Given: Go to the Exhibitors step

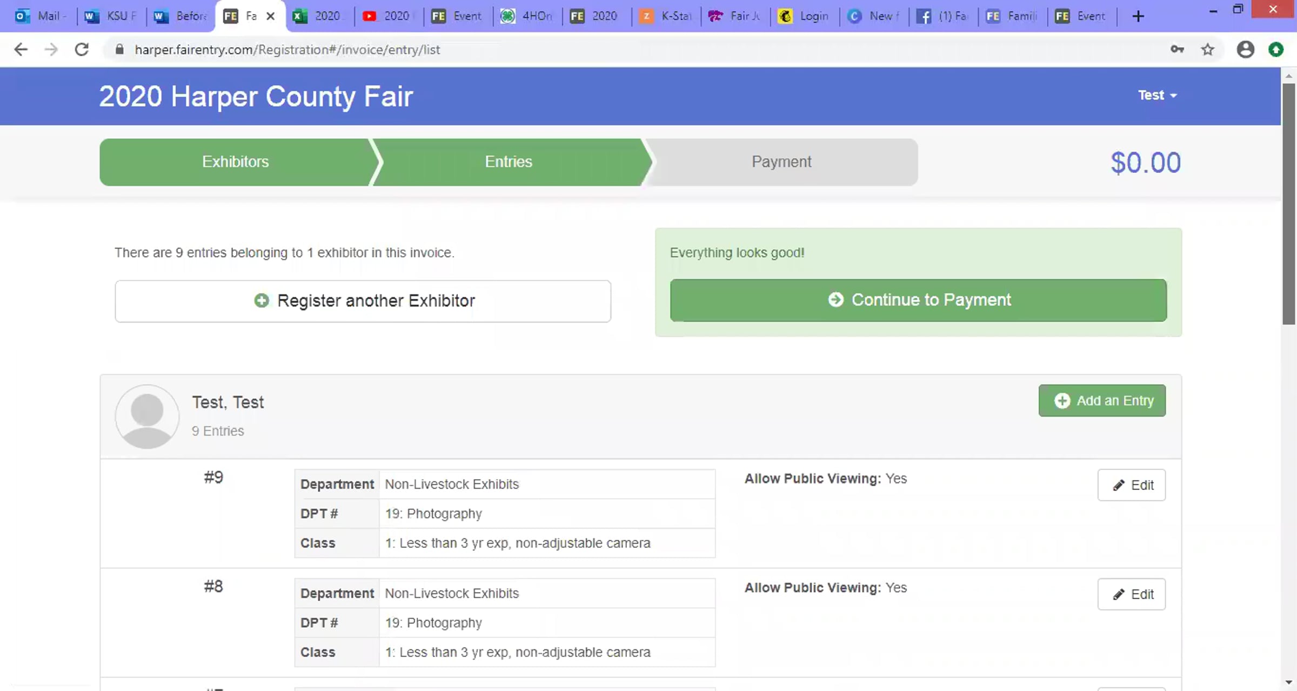Looking at the screenshot, I should [235, 162].
